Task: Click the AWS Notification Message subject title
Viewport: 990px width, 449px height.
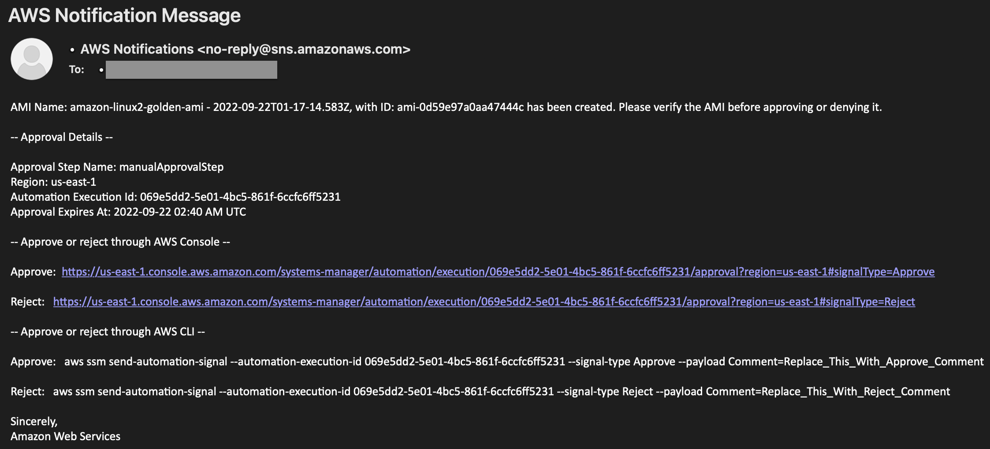Action: tap(125, 15)
